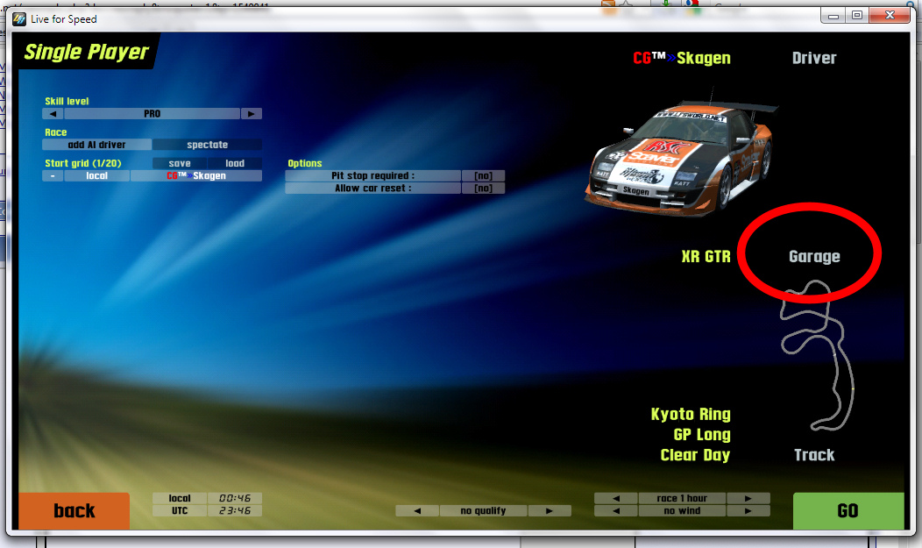Open the Track selection menu
Viewport: 922px width, 548px height.
[x=814, y=455]
